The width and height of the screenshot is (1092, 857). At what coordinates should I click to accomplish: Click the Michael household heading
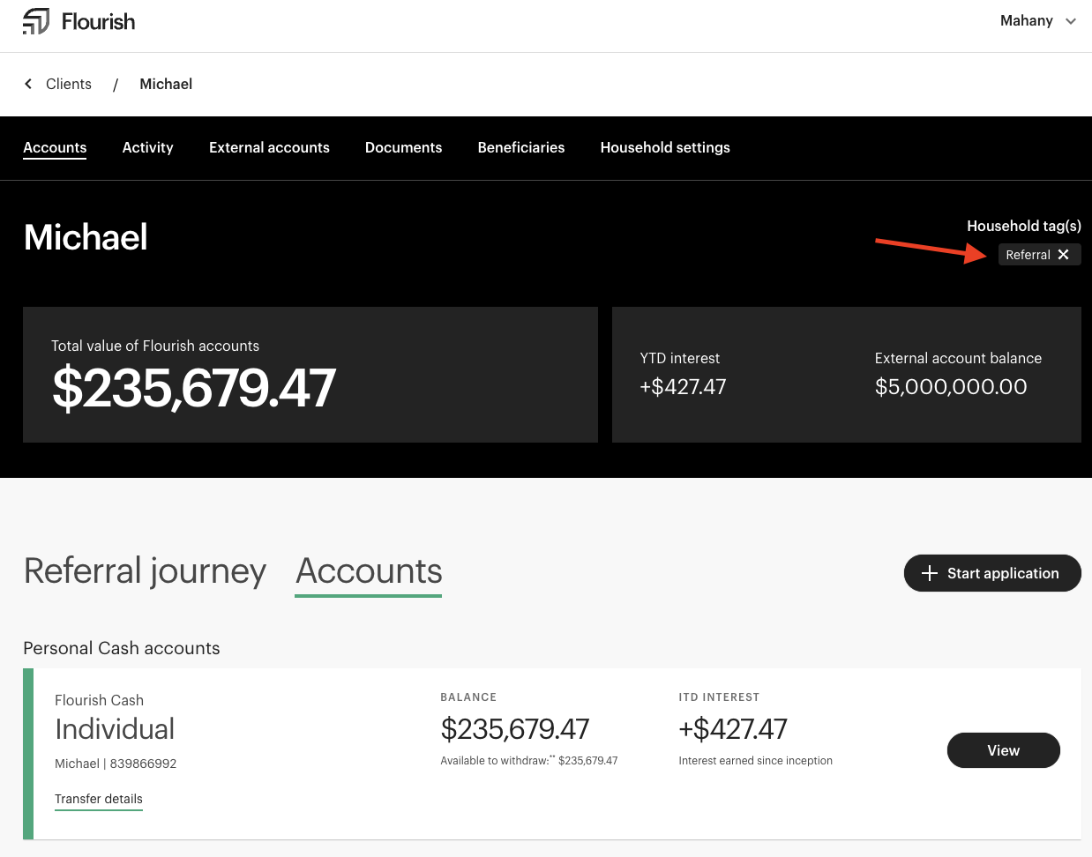[86, 237]
